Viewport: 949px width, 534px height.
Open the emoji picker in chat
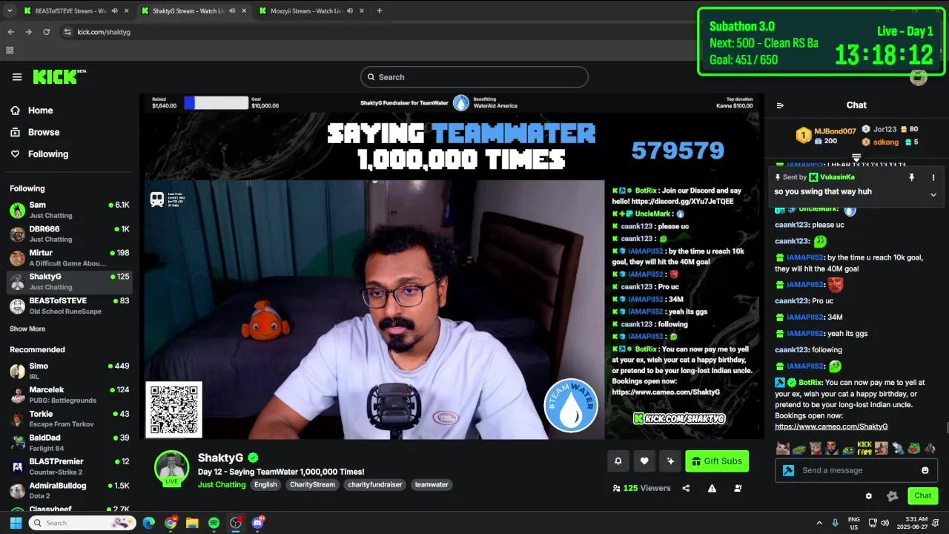925,470
